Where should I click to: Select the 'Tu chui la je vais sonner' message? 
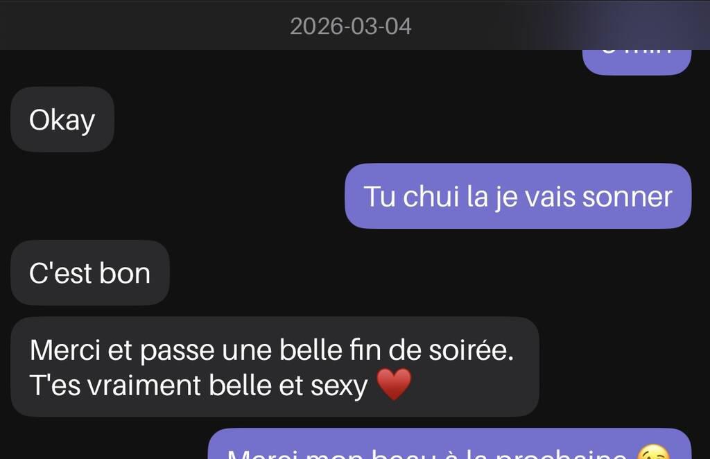[x=518, y=196]
